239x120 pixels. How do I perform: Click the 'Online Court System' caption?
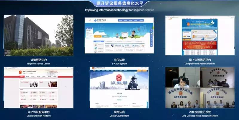coord(119,116)
